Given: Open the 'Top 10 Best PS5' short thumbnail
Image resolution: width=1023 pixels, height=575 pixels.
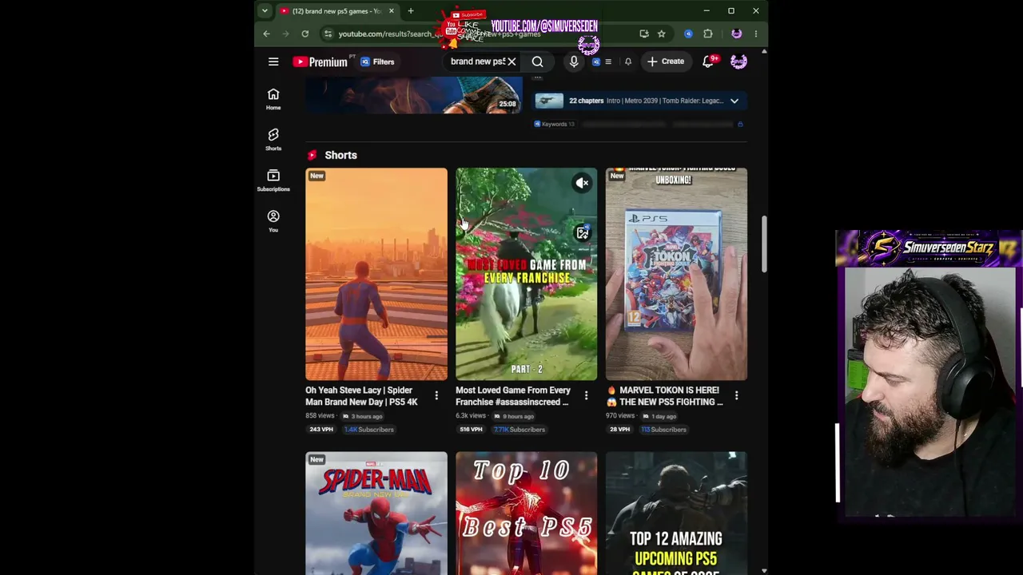Looking at the screenshot, I should point(526,513).
